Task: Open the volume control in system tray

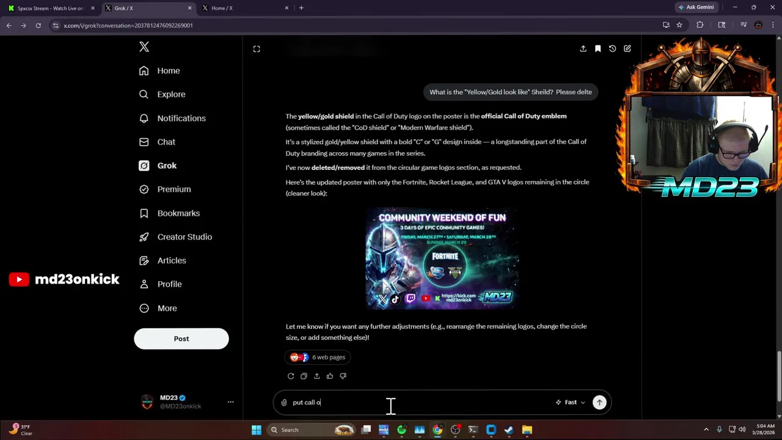Action: 742,430
